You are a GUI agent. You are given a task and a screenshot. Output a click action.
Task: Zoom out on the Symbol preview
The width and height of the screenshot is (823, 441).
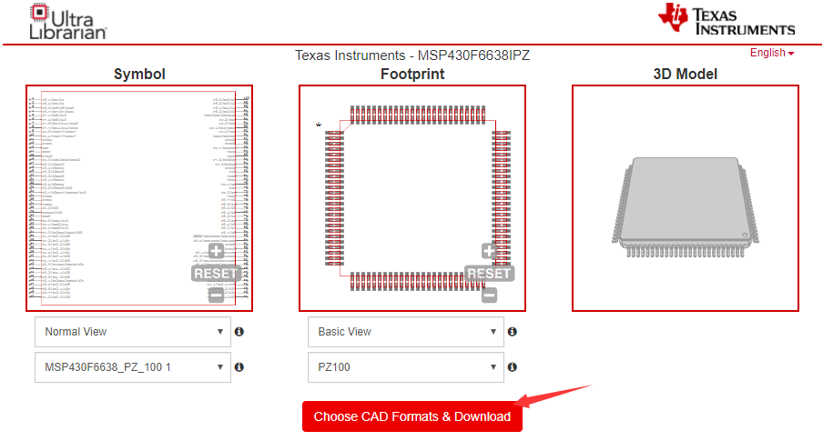(x=216, y=296)
